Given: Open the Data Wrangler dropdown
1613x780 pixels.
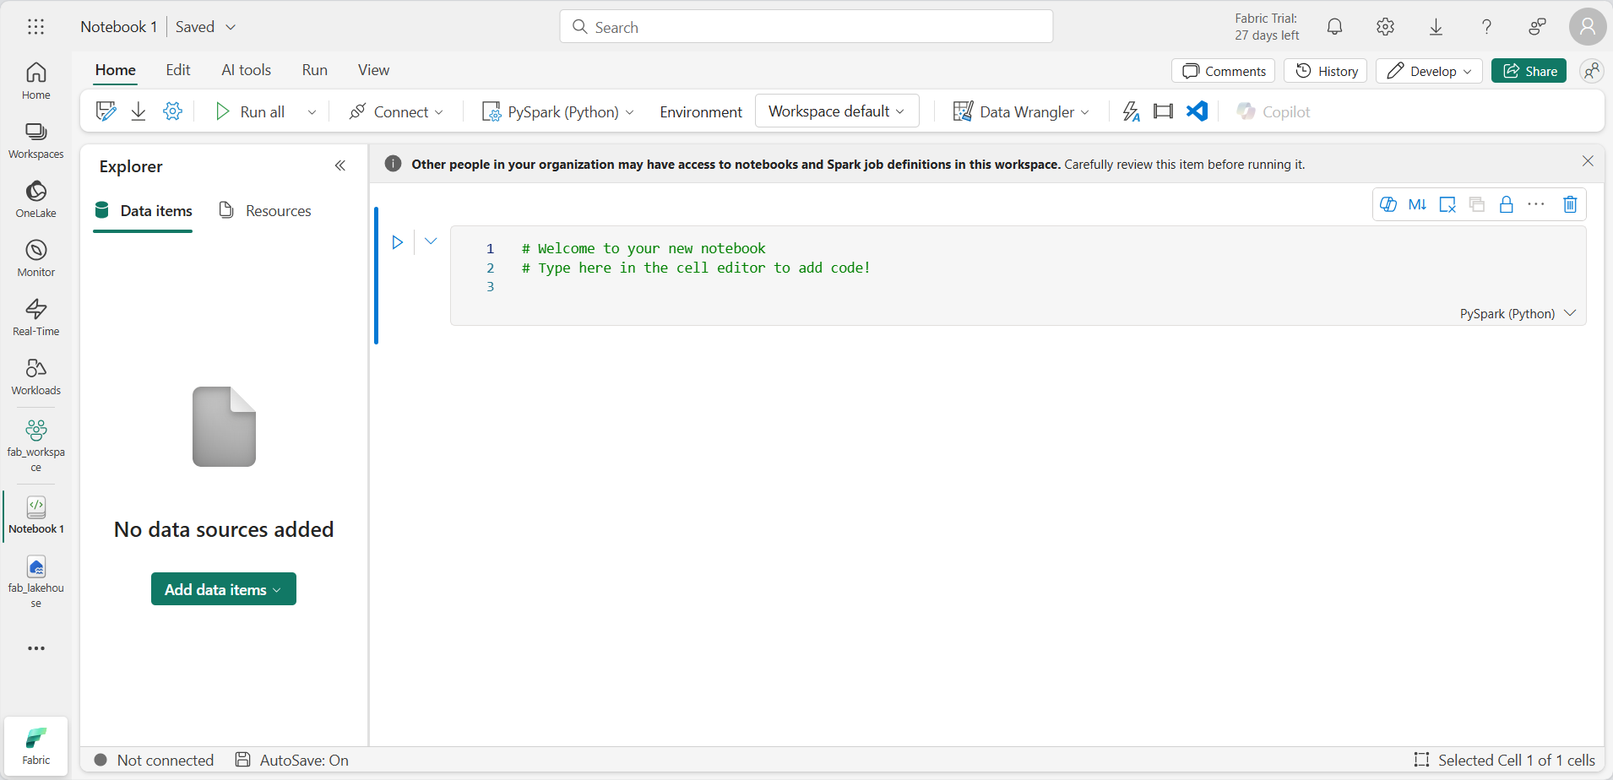Looking at the screenshot, I should click(1021, 111).
